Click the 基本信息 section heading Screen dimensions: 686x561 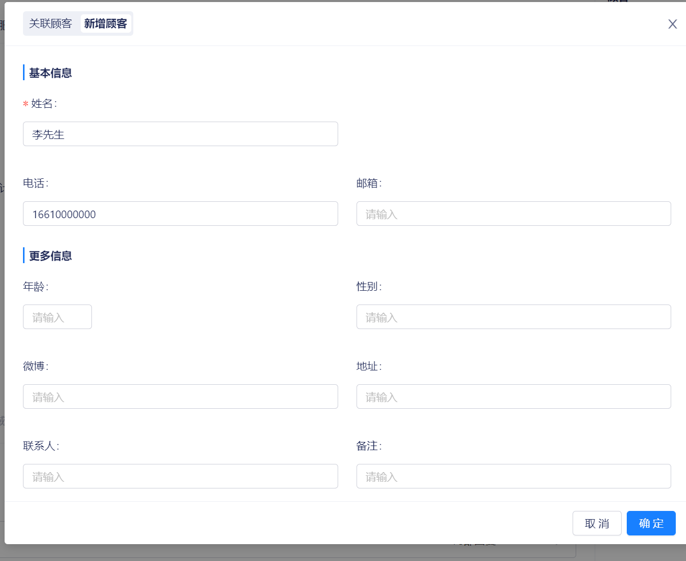50,73
